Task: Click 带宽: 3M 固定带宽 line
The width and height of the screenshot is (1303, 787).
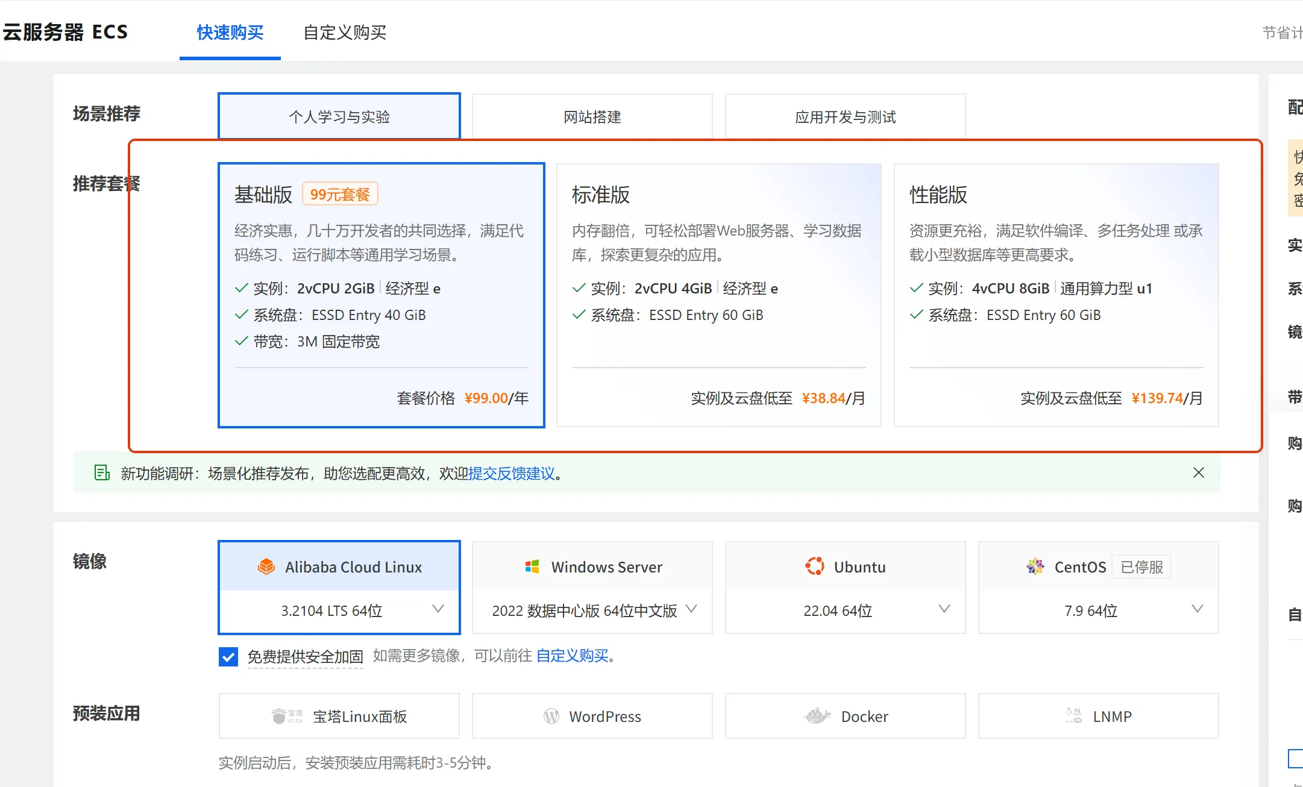Action: click(x=307, y=341)
